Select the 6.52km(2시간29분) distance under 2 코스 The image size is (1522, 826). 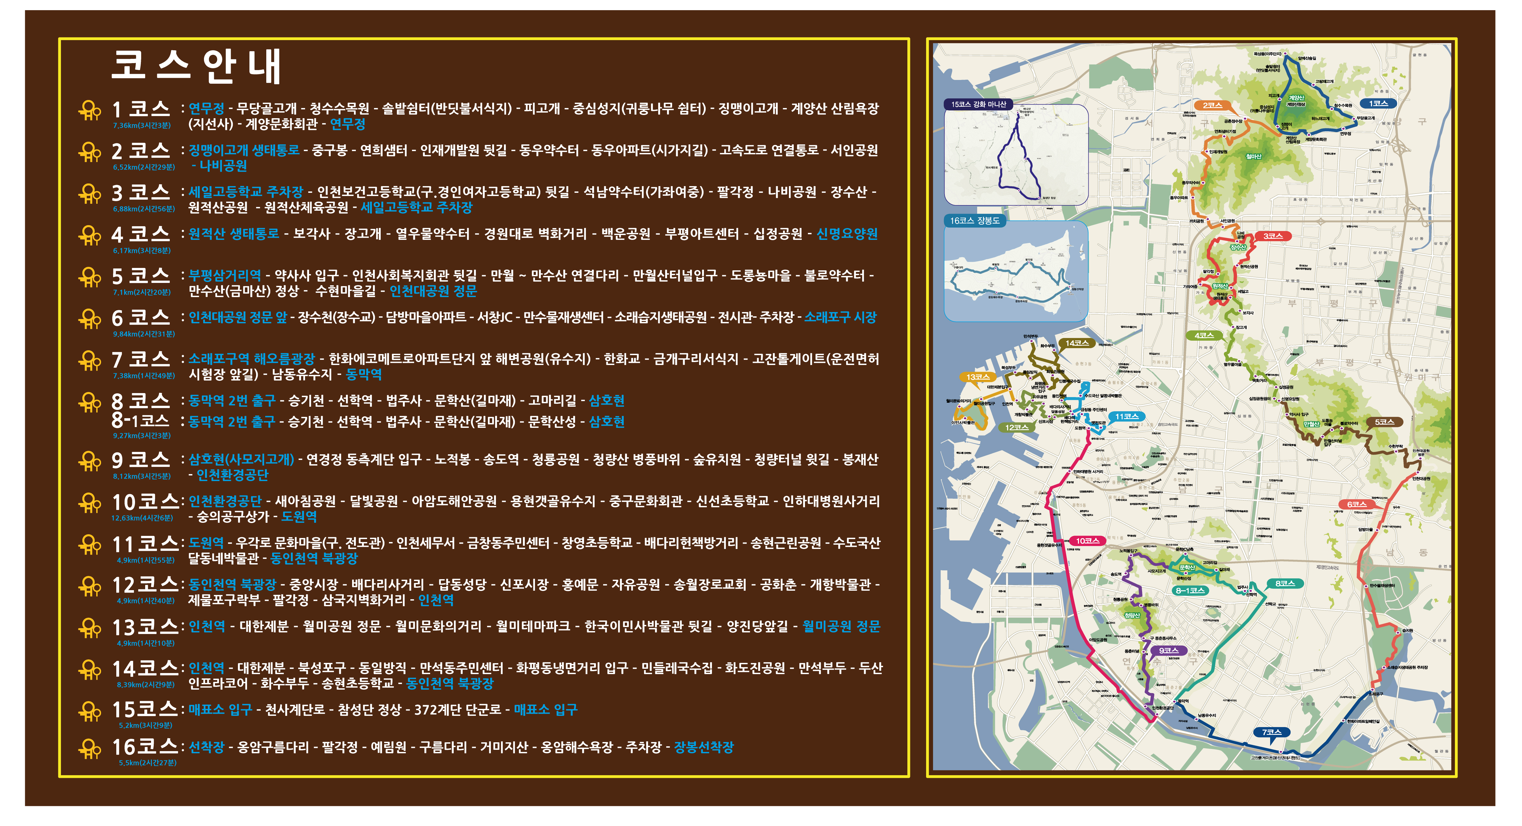[x=144, y=167]
